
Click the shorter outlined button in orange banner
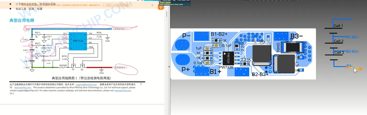click(x=108, y=5)
